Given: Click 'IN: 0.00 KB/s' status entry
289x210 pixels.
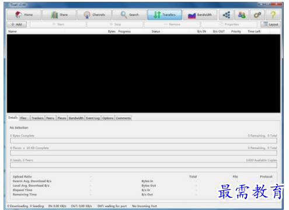Looking at the screenshot, I should coord(57,206).
